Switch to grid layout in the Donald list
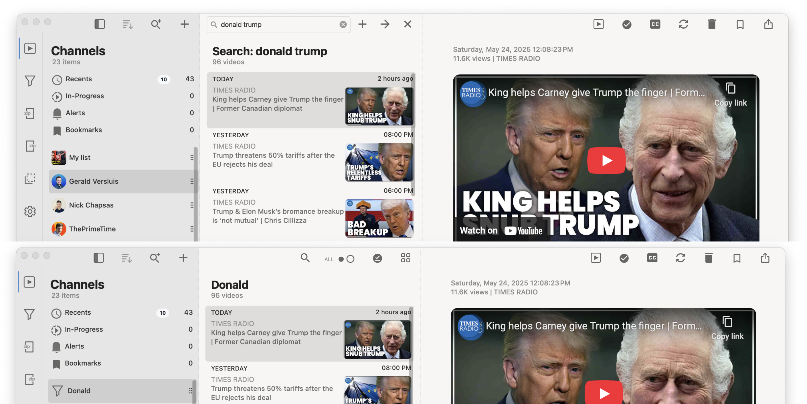This screenshot has height=404, width=807. tap(406, 258)
